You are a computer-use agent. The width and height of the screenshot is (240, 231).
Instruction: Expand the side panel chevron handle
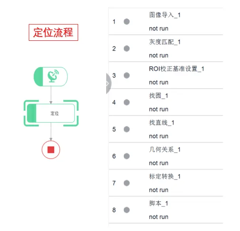tap(108, 83)
